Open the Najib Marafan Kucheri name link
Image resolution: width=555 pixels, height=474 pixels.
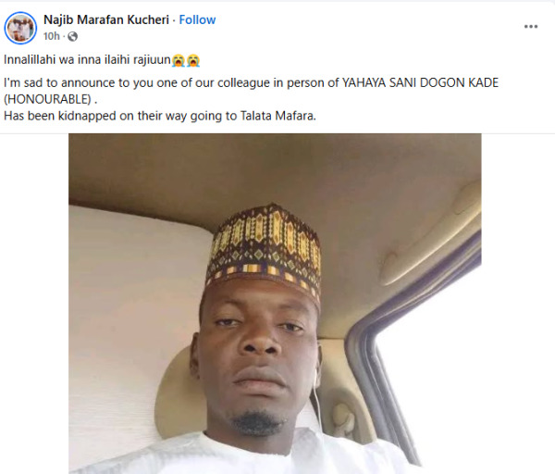(106, 19)
